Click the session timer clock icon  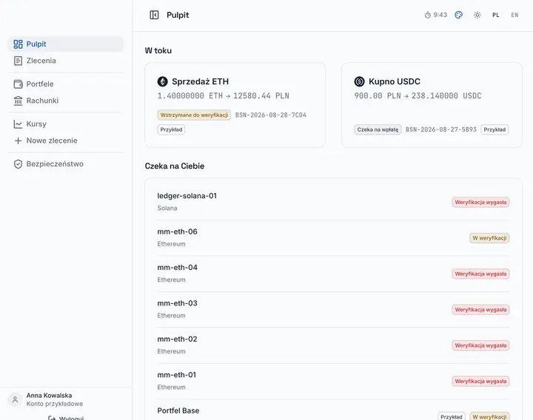[428, 15]
